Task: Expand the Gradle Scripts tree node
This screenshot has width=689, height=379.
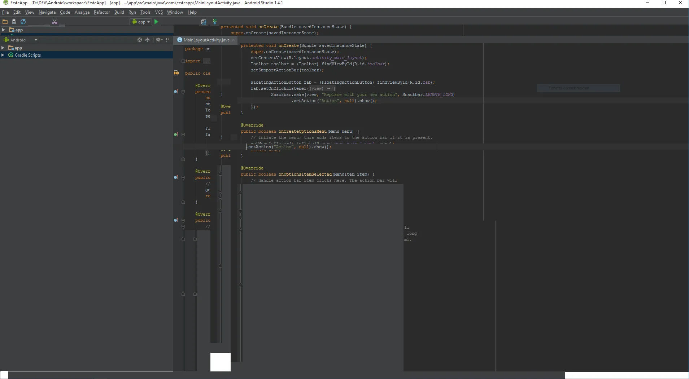Action: pyautogui.click(x=3, y=55)
